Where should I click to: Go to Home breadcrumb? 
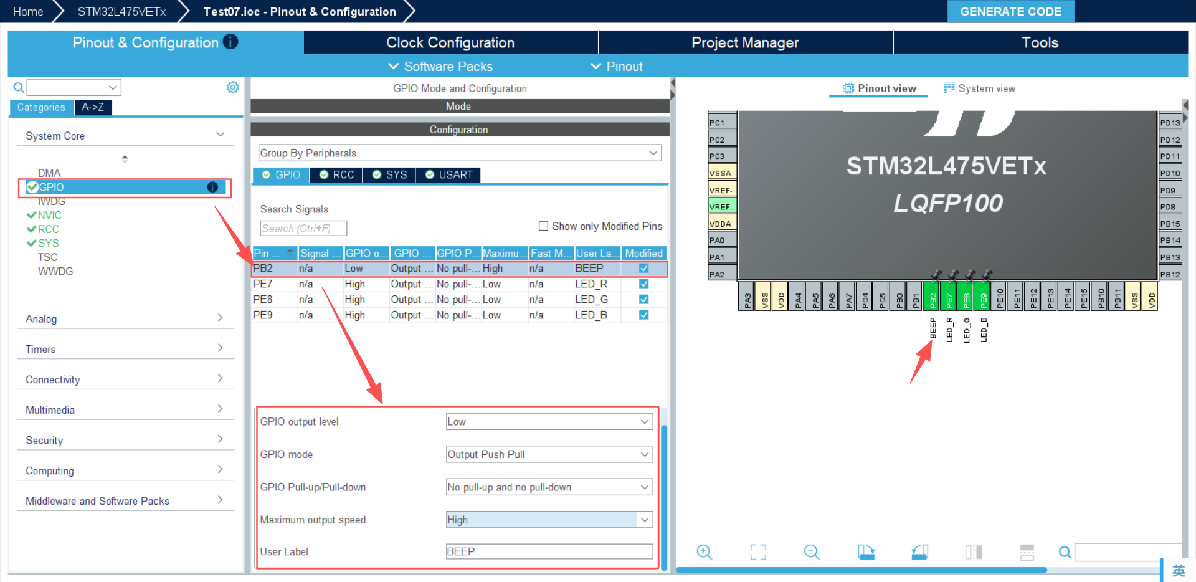pos(28,11)
